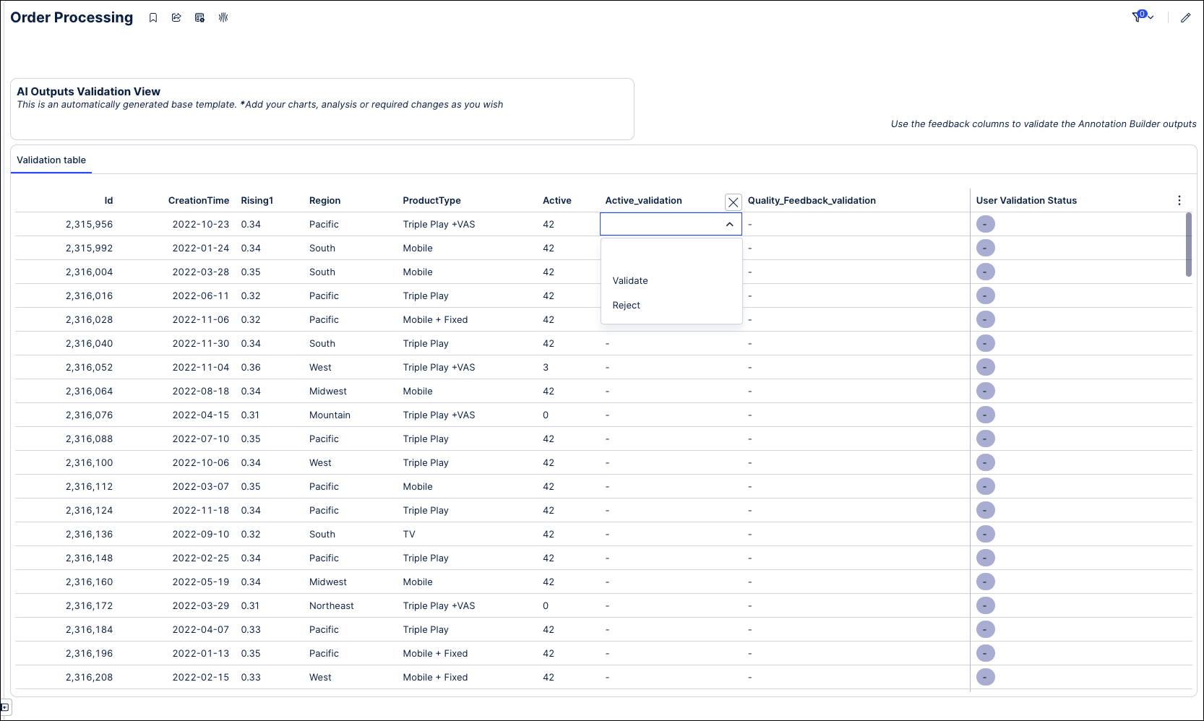The image size is (1204, 721).
Task: Enter edit mode with the pencil icon
Action: point(1186,17)
